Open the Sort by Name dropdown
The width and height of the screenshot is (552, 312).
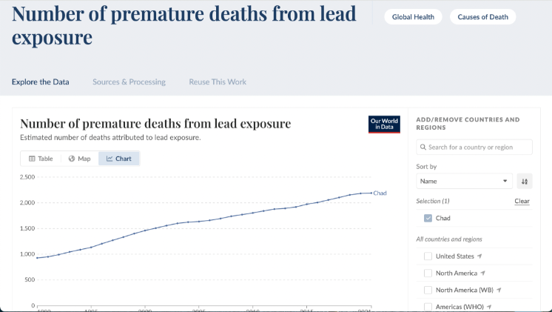coord(464,181)
